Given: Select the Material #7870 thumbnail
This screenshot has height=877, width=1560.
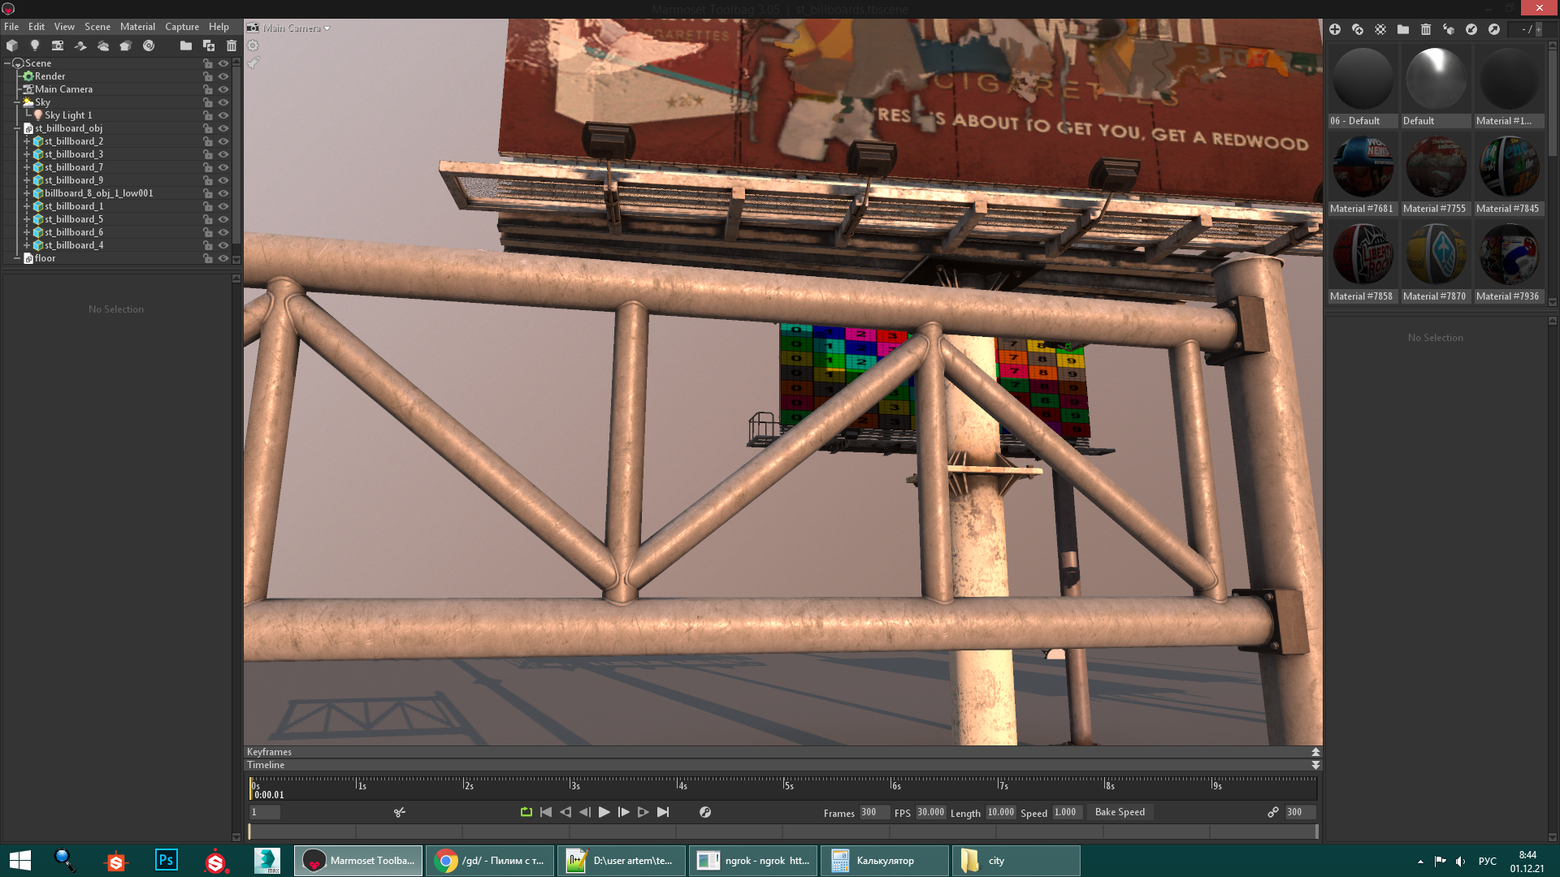Looking at the screenshot, I should (x=1435, y=255).
